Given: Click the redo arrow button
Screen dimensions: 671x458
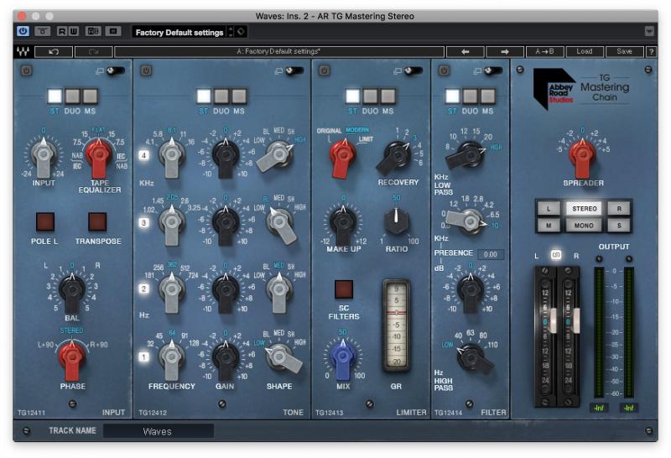Looking at the screenshot, I should [x=94, y=52].
